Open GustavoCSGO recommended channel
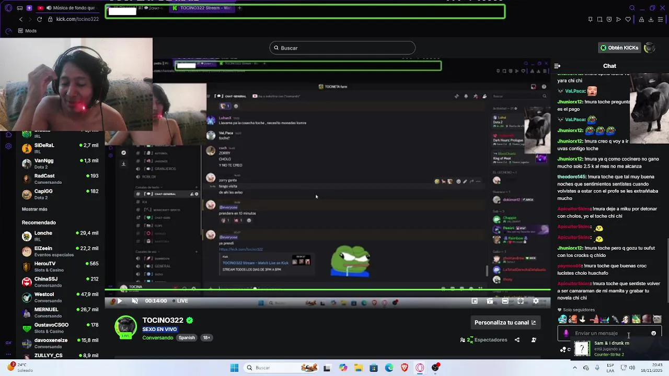 [x=60, y=328]
